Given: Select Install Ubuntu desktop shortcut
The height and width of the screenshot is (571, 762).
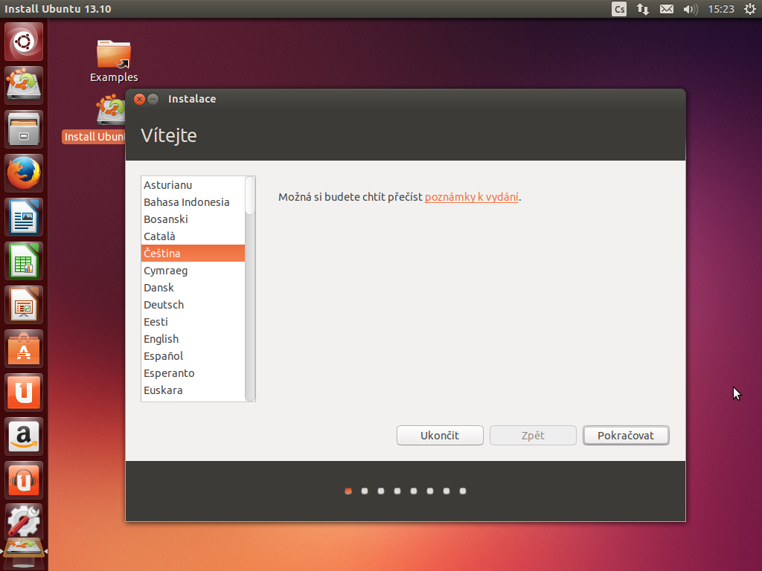Looking at the screenshot, I should (x=95, y=119).
